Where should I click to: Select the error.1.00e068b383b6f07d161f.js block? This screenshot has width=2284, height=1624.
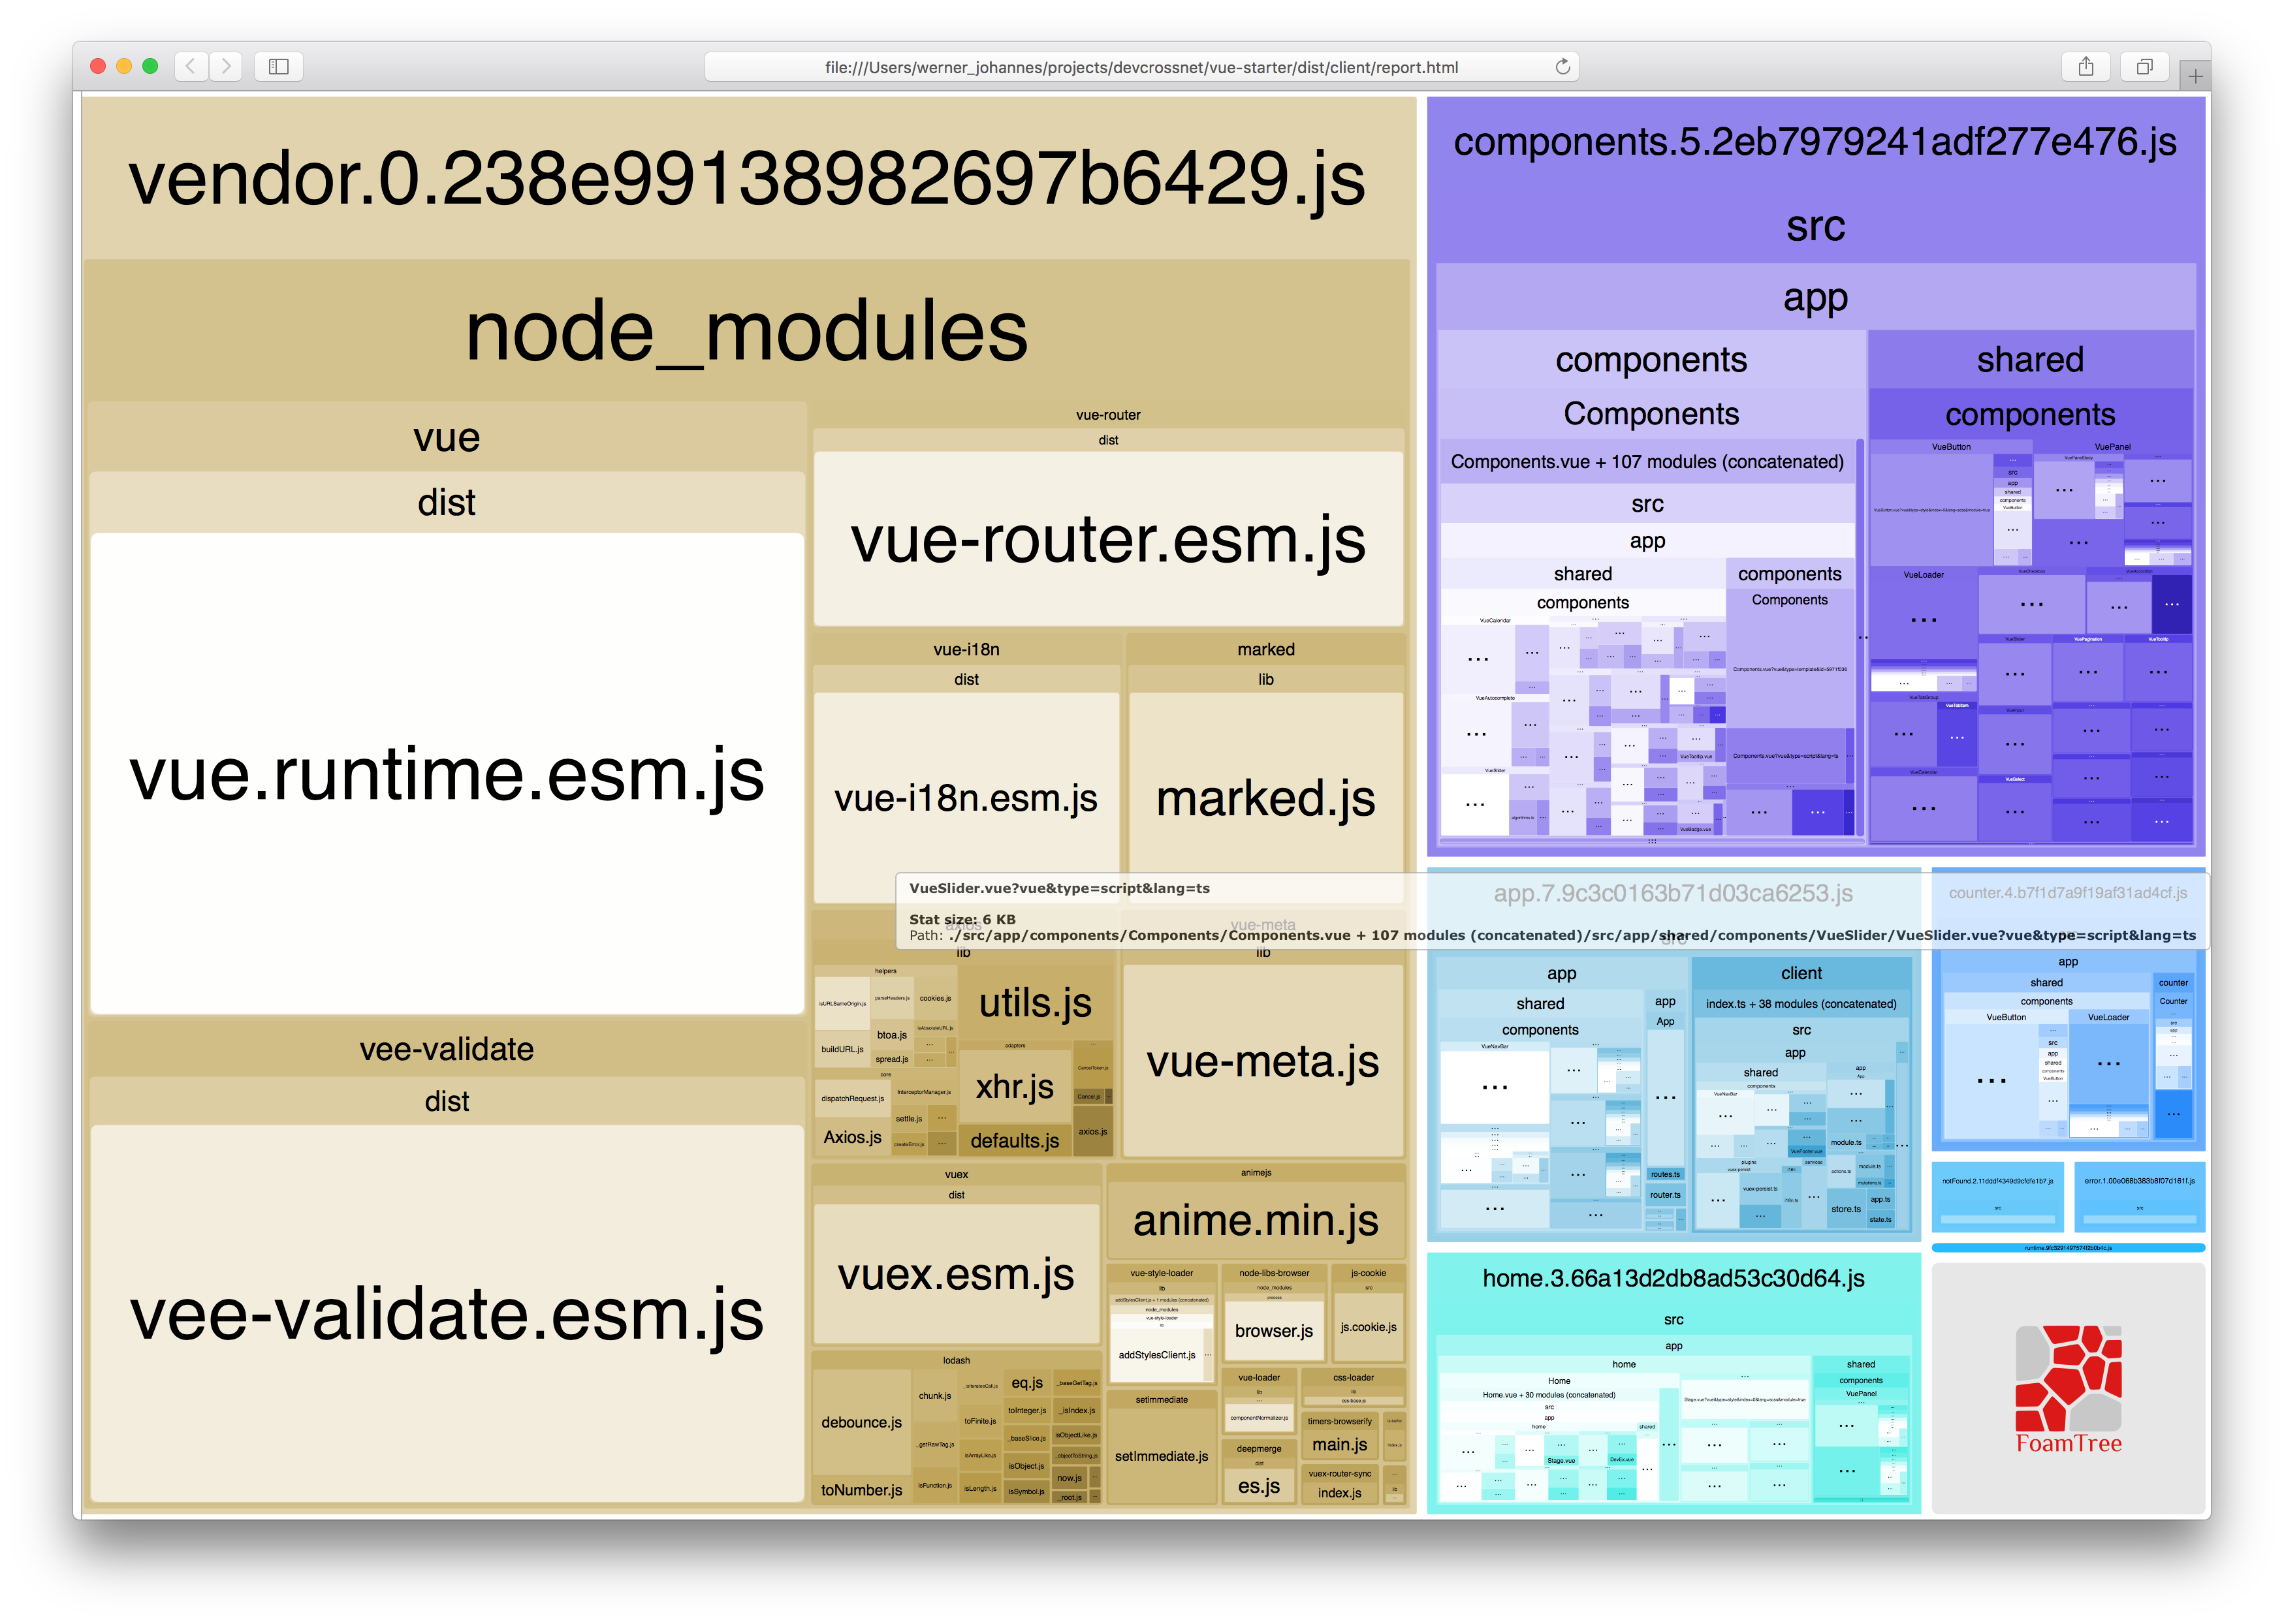click(2139, 1197)
